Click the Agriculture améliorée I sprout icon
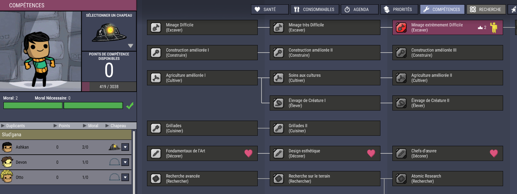This screenshot has width=517, height=194. tap(156, 78)
